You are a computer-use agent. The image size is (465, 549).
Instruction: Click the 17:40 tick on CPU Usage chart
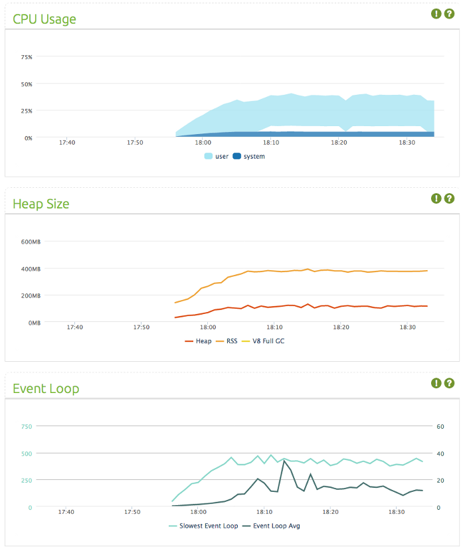[x=67, y=143]
